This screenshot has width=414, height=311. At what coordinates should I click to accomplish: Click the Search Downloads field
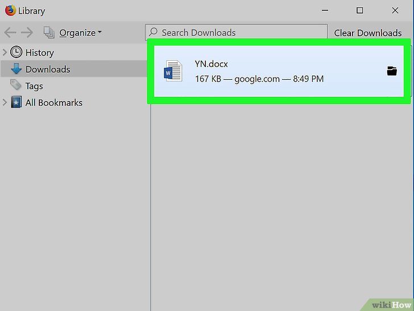click(237, 32)
